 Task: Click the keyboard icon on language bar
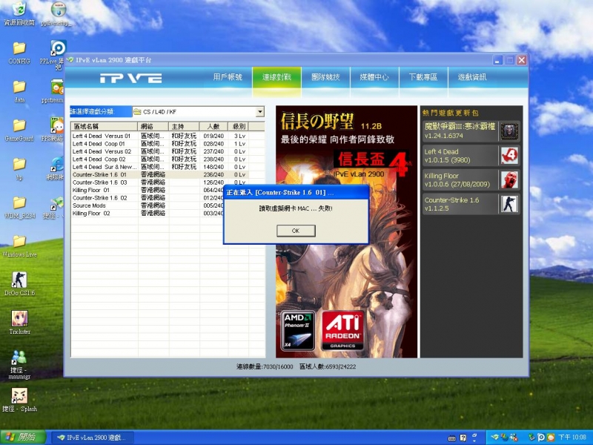(451, 438)
